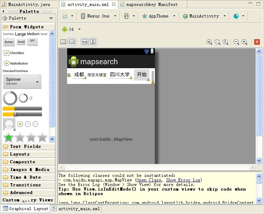This screenshot has width=264, height=214.
Task: Switch to the MainActivity.java tab
Action: coord(29,5)
